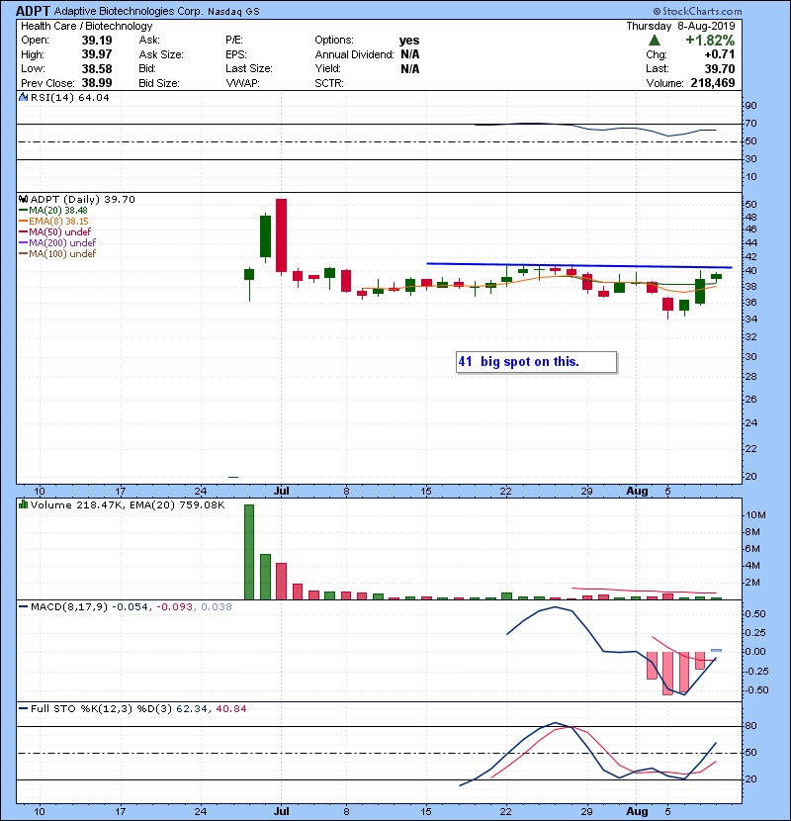Viewport: 791px width, 821px height.
Task: Click 'Adaptive Biotechnologies Corp.' company name
Action: (129, 11)
